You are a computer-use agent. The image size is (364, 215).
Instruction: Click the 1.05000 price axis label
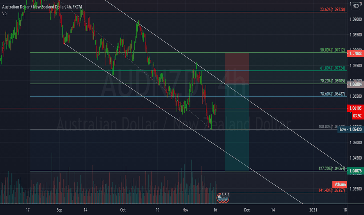click(355, 142)
